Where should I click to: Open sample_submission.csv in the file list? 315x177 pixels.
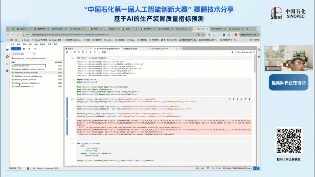24,87
